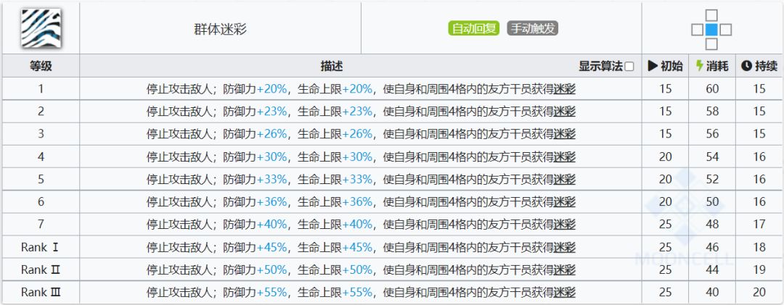Click the 58 cost value in level 2 row
Image resolution: width=784 pixels, height=305 pixels.
712,112
